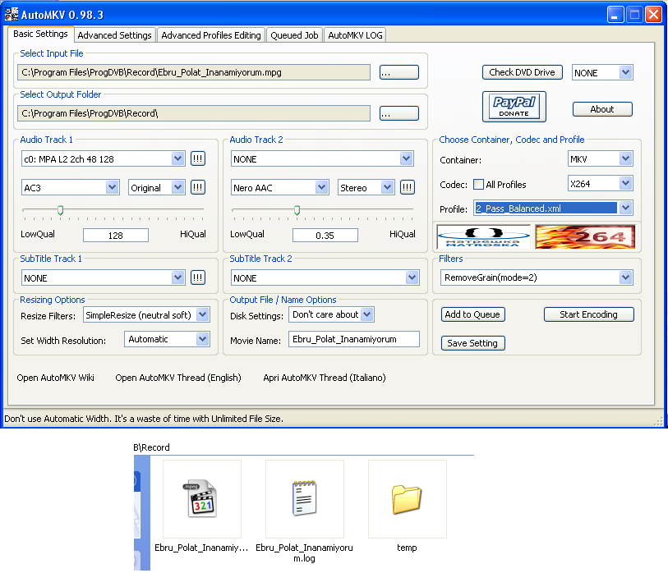Click the !!! button beside the Original dropdown
Image resolution: width=668 pixels, height=573 pixels.
tap(198, 187)
